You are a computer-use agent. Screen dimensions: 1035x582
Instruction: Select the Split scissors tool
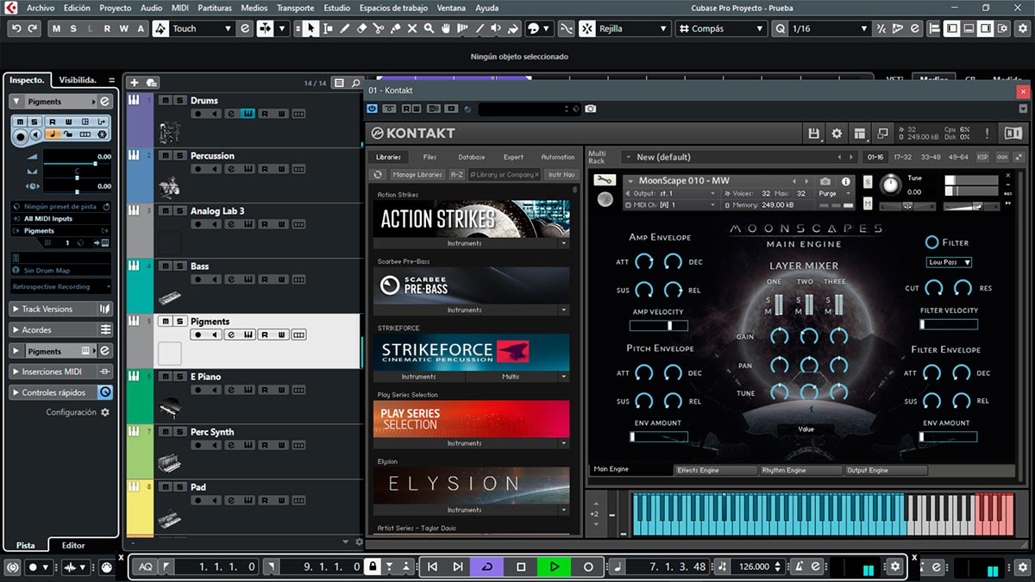pos(379,28)
